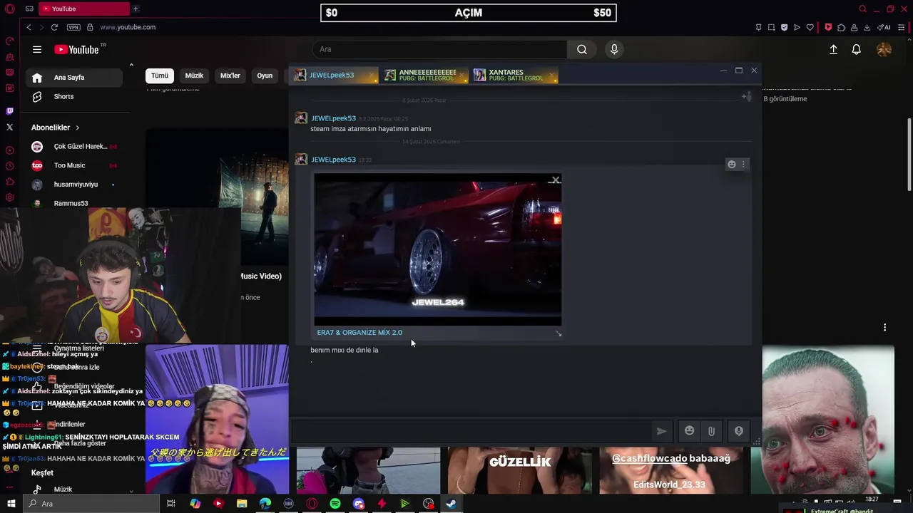The image size is (913, 513).
Task: Expand Abonelikler subscriptions chevron
Action: coord(77,128)
